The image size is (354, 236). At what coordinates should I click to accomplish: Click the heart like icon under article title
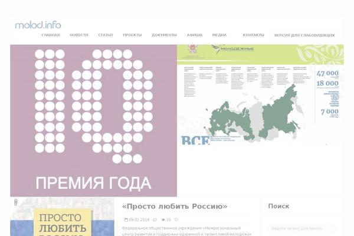176,219
